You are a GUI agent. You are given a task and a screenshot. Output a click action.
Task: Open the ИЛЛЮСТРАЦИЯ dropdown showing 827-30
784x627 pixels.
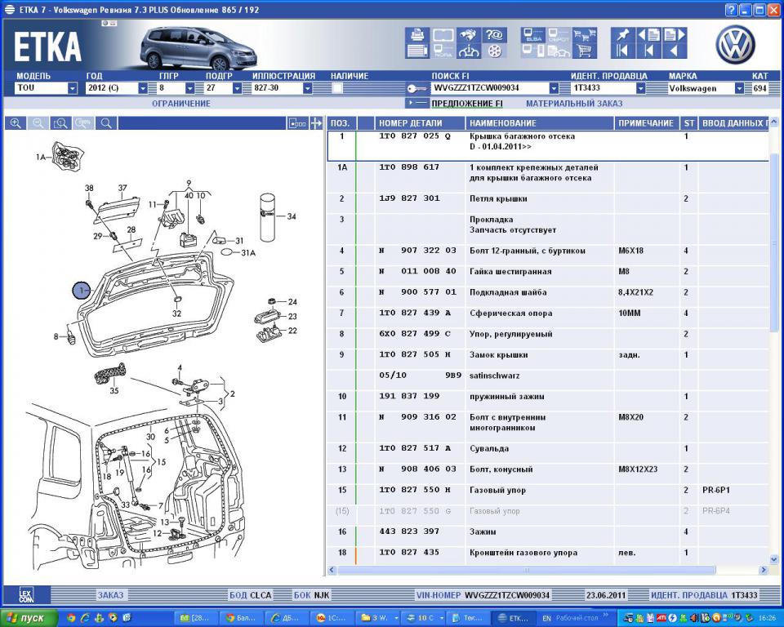tap(308, 88)
